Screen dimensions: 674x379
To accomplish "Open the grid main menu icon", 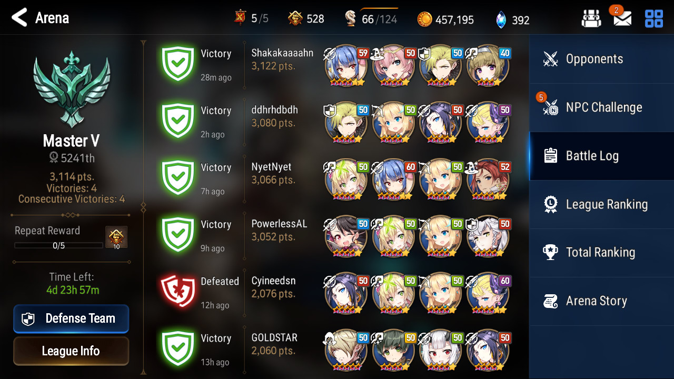I will pyautogui.click(x=654, y=19).
